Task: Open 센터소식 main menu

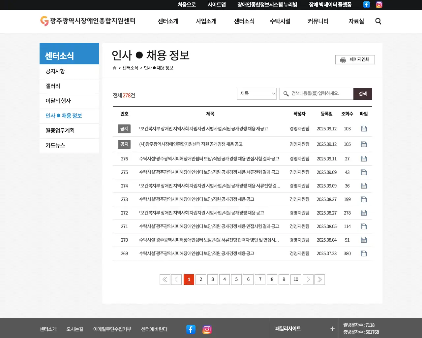Action: point(244,21)
